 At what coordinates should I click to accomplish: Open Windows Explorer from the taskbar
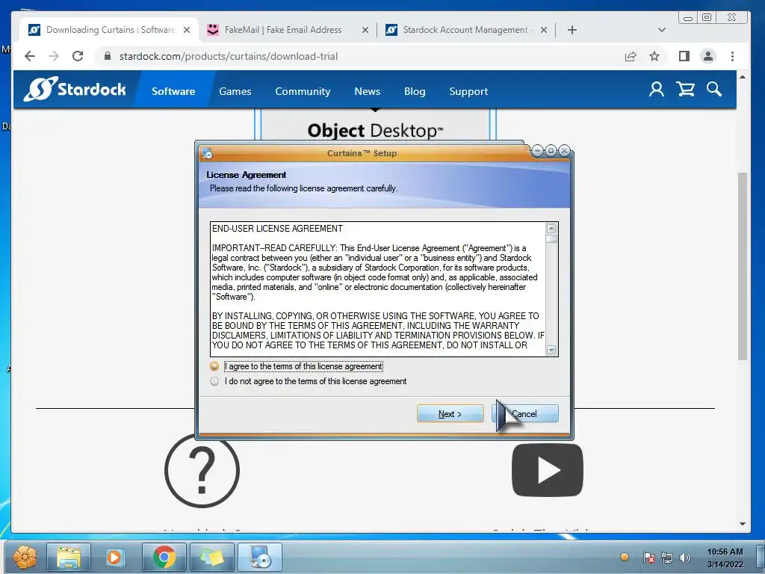tap(69, 557)
